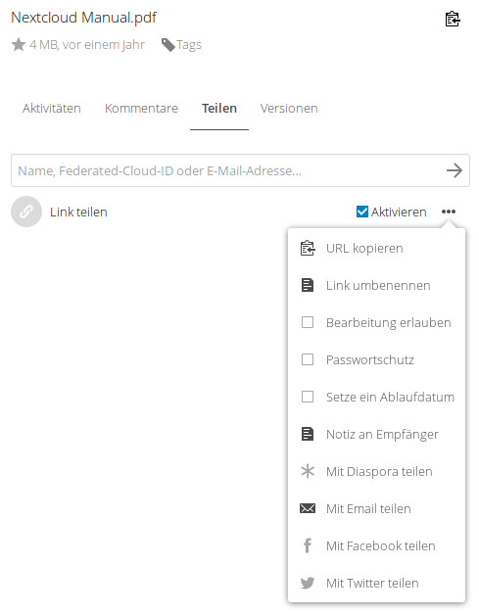Click the round link icon beside Link teilen
This screenshot has width=479, height=614.
click(26, 212)
